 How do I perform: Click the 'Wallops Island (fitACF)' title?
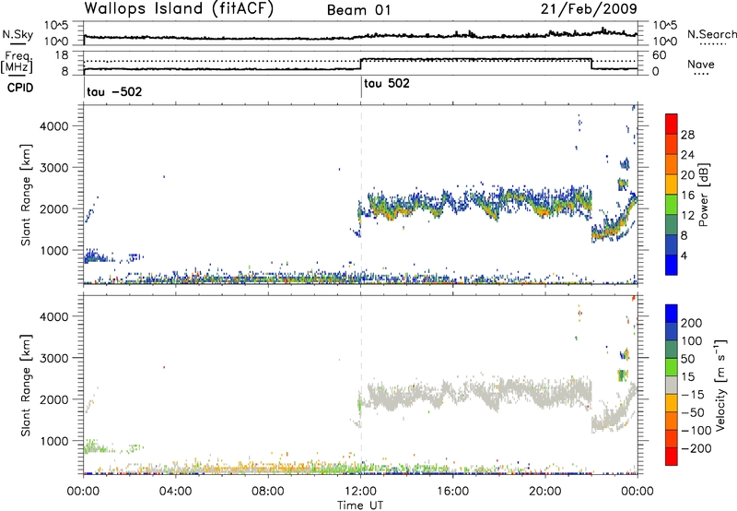[x=179, y=8]
